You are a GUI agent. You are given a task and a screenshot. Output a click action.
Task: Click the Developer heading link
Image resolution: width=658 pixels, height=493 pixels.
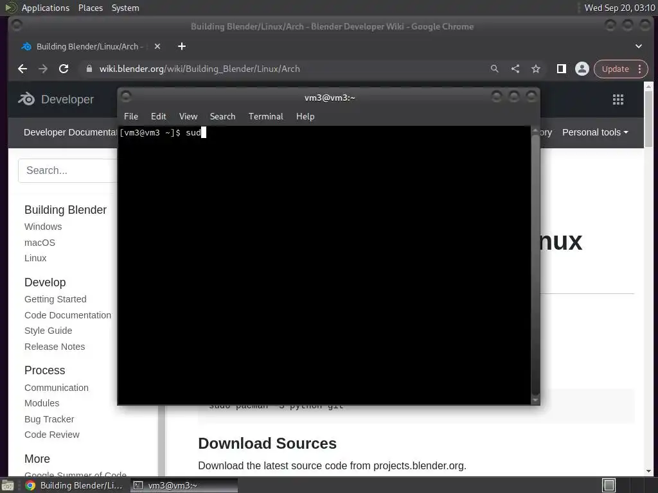pyautogui.click(x=67, y=99)
